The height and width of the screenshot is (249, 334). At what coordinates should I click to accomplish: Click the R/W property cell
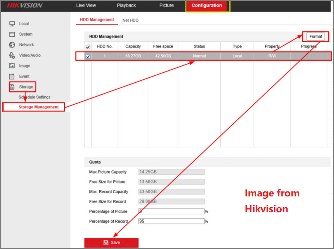tap(272, 56)
